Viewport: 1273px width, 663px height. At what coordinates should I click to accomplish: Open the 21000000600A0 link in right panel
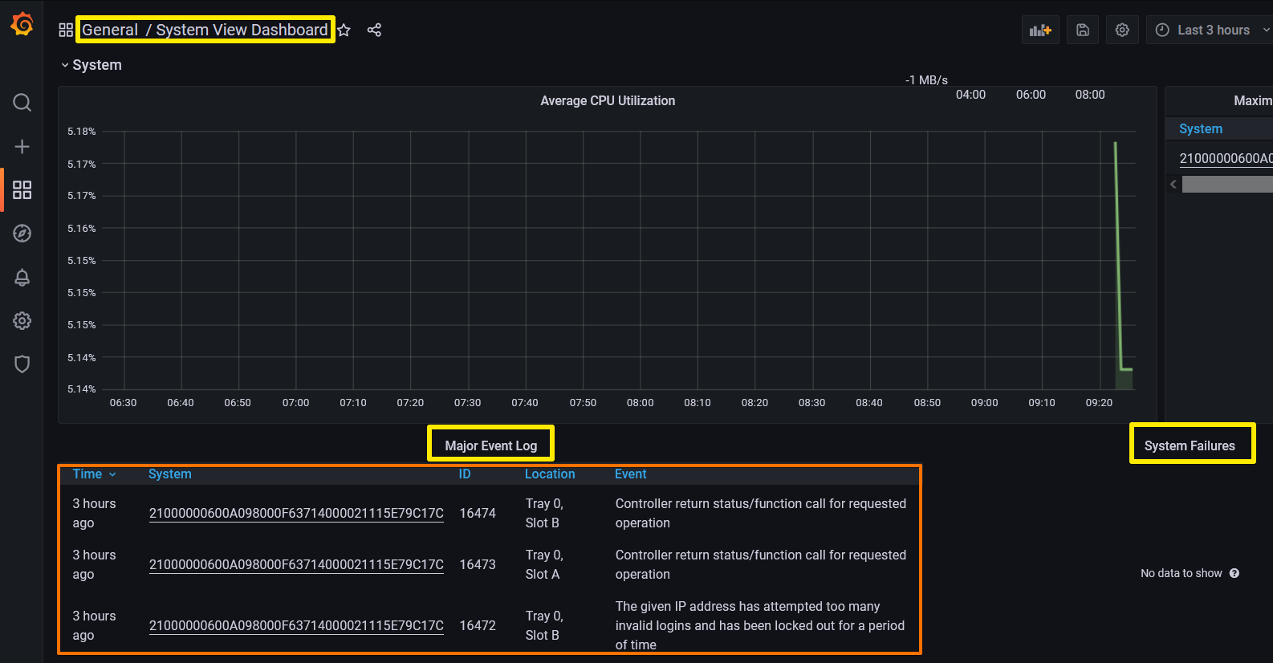(1226, 159)
